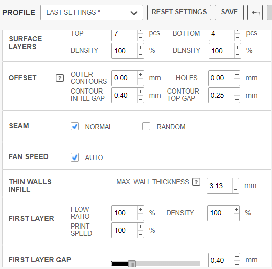Toggle the AUTO fan speed checkbox

coord(75,157)
